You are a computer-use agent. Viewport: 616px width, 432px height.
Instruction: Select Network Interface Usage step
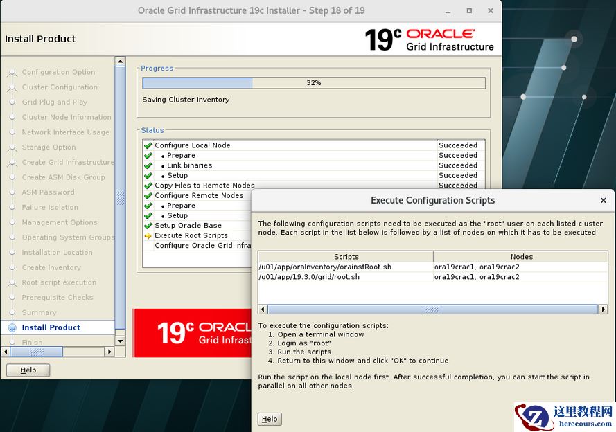click(66, 132)
